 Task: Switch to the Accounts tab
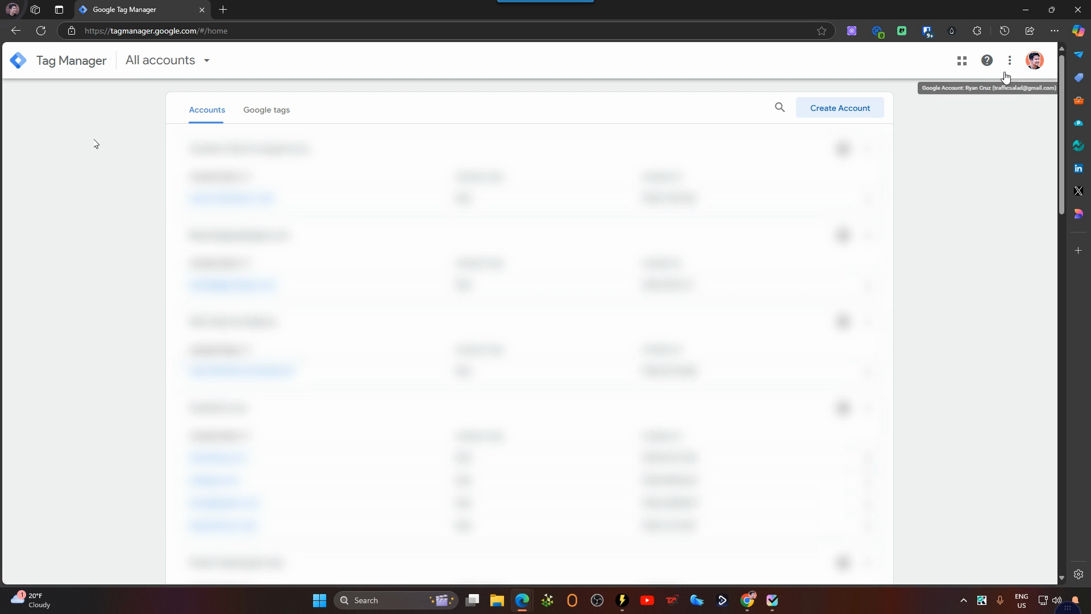pos(207,110)
